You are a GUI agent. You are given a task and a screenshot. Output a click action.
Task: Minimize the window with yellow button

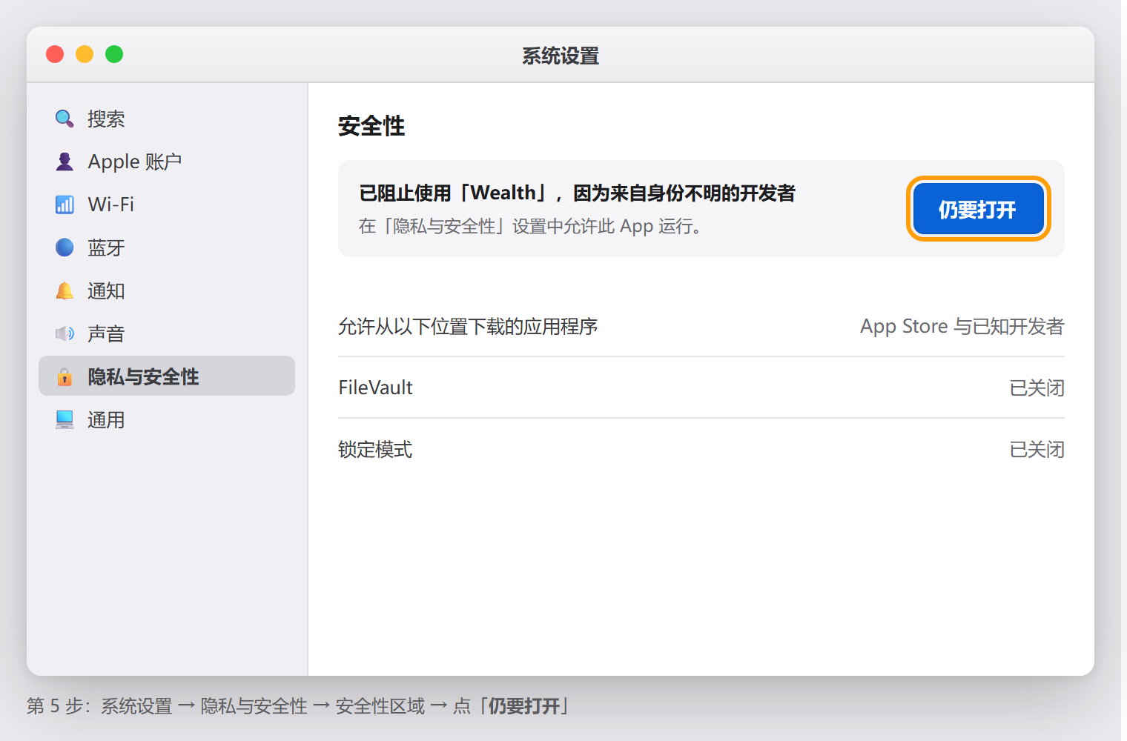85,54
